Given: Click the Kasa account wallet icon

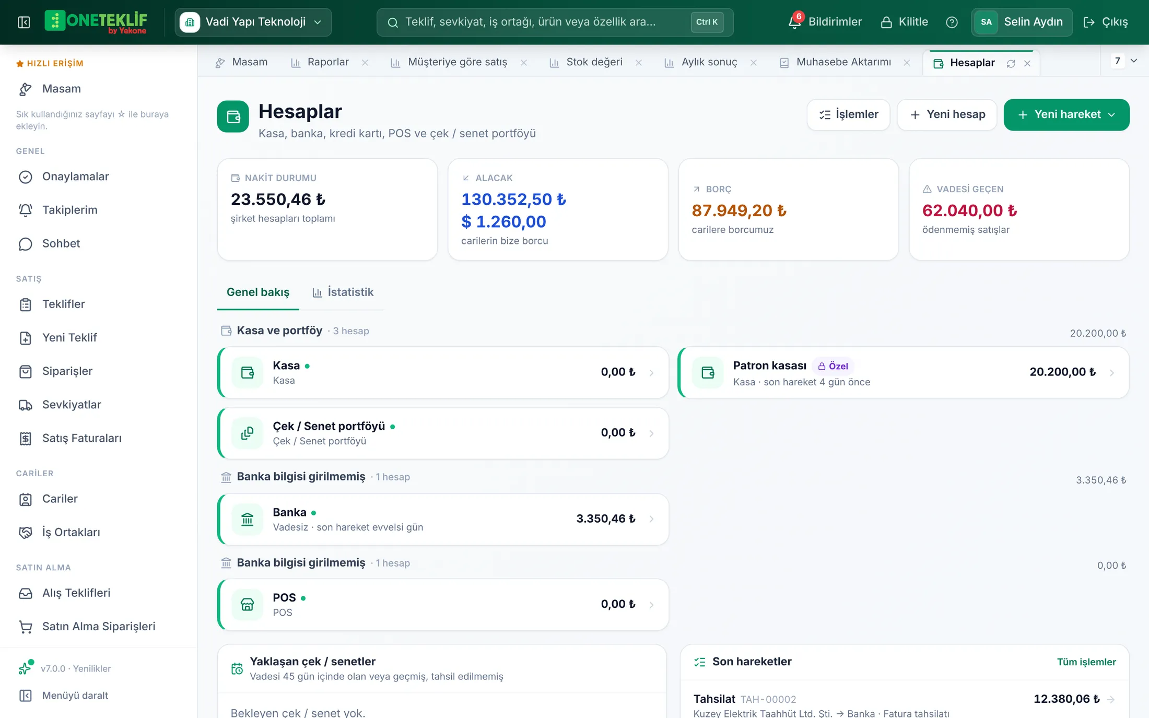Looking at the screenshot, I should (248, 372).
